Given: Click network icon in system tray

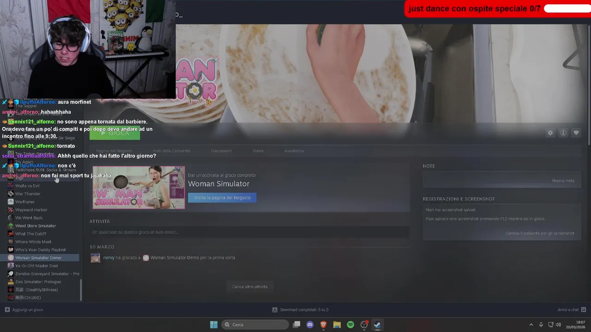Looking at the screenshot, I should pyautogui.click(x=551, y=325).
